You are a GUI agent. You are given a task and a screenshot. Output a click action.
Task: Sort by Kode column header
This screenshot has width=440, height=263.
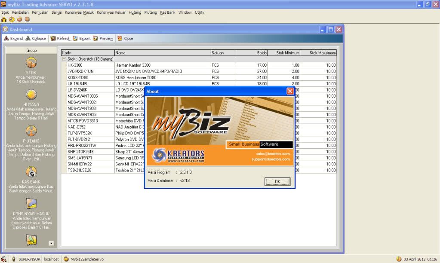(88, 53)
